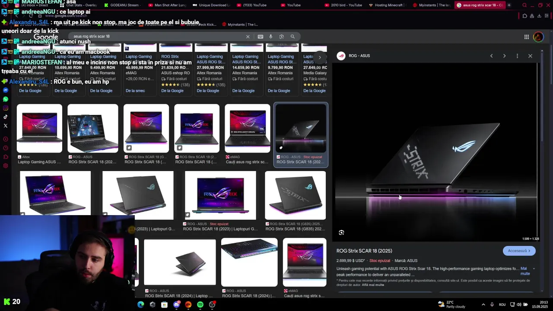This screenshot has width=553, height=311.
Task: Open Google account profile avatar
Action: 538,37
